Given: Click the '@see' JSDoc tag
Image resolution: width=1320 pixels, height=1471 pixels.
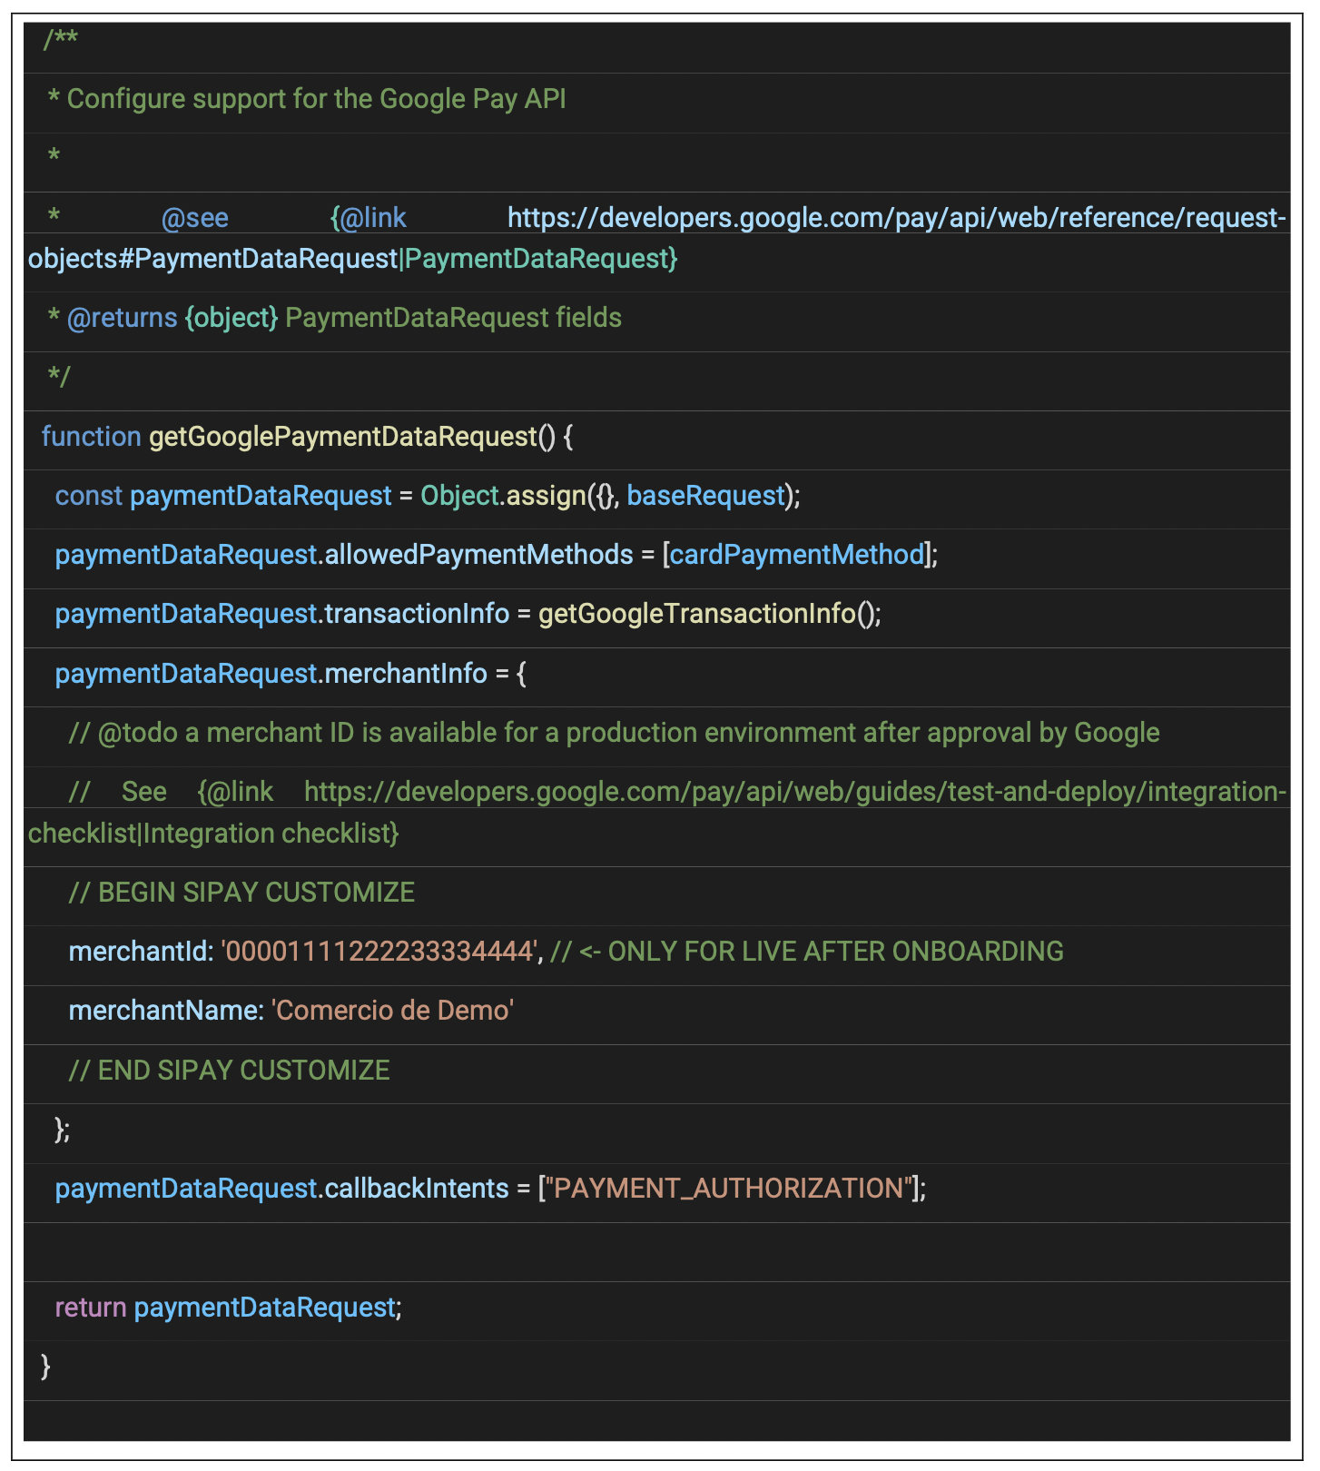Looking at the screenshot, I should [x=194, y=218].
